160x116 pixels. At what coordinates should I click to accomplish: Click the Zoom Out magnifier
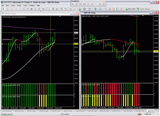pos(66,9)
